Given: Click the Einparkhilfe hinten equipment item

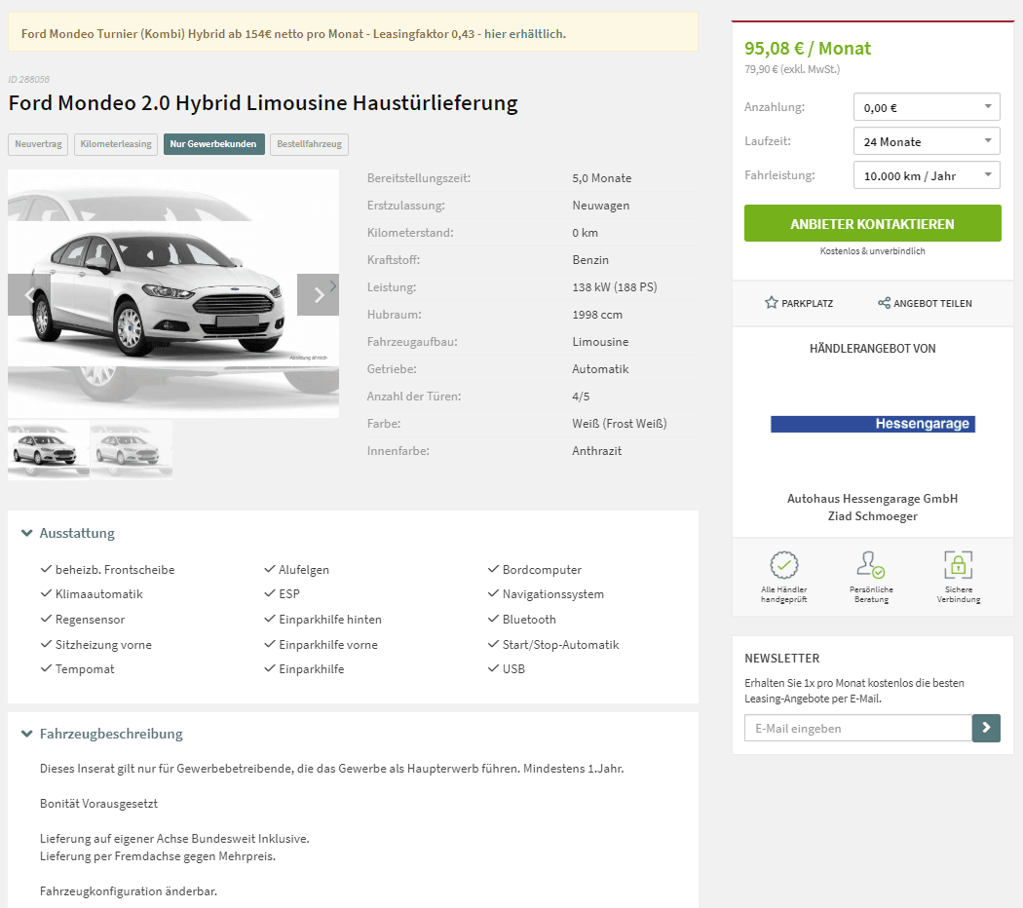Looking at the screenshot, I should click(330, 619).
